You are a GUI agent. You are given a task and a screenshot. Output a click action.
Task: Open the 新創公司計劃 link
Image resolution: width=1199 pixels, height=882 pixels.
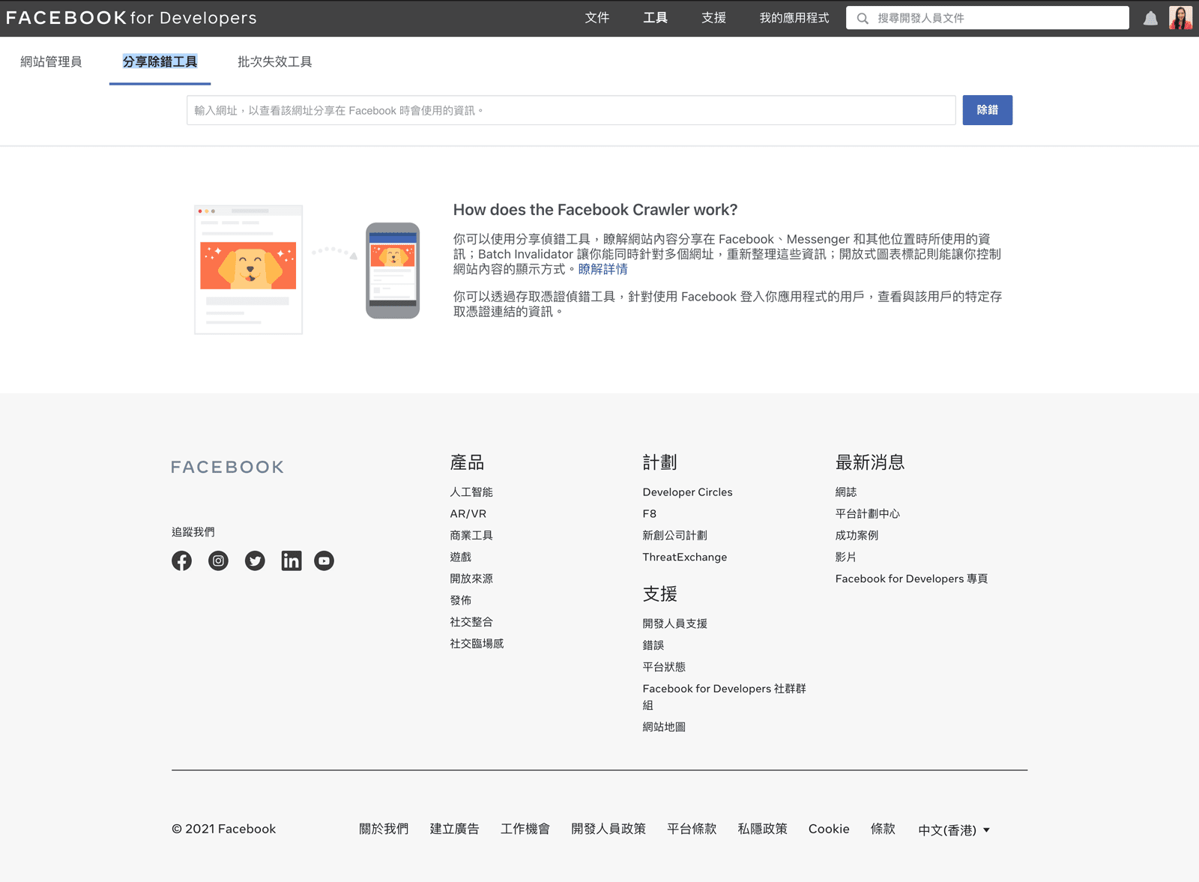[674, 536]
